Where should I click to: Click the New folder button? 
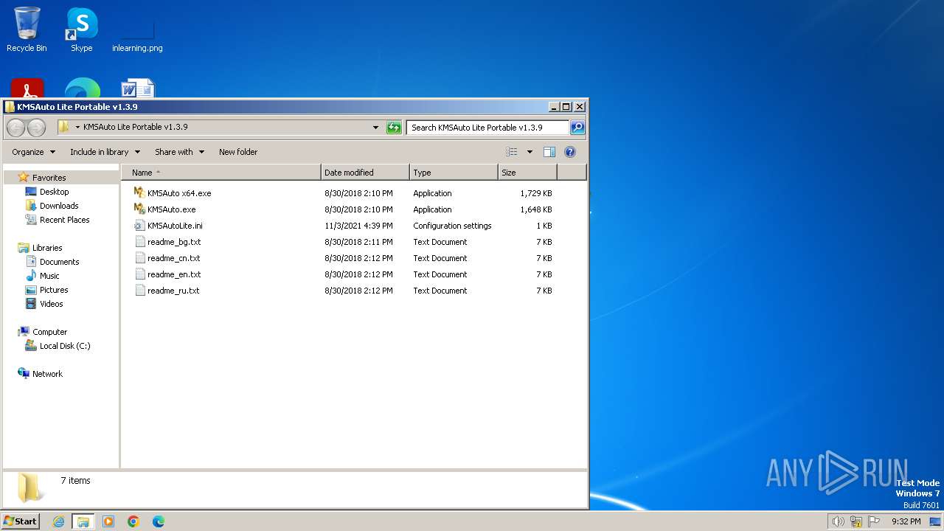point(238,152)
